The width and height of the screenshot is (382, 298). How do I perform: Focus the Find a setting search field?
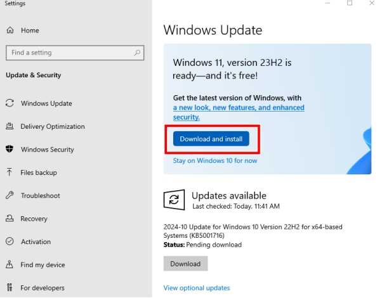[x=69, y=53]
